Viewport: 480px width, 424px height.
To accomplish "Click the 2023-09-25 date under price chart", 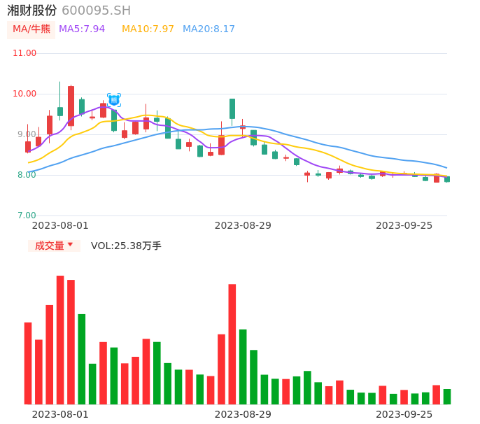I will (404, 226).
